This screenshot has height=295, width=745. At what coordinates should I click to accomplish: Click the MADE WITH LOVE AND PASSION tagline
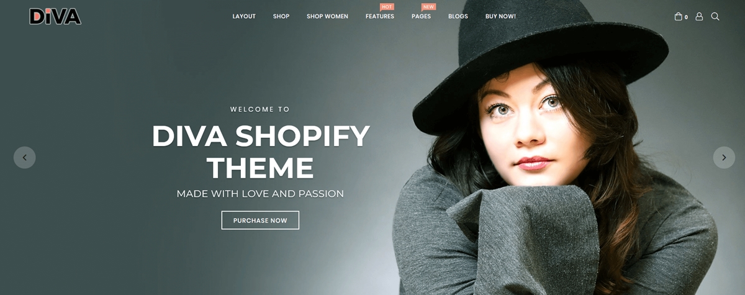coord(260,194)
